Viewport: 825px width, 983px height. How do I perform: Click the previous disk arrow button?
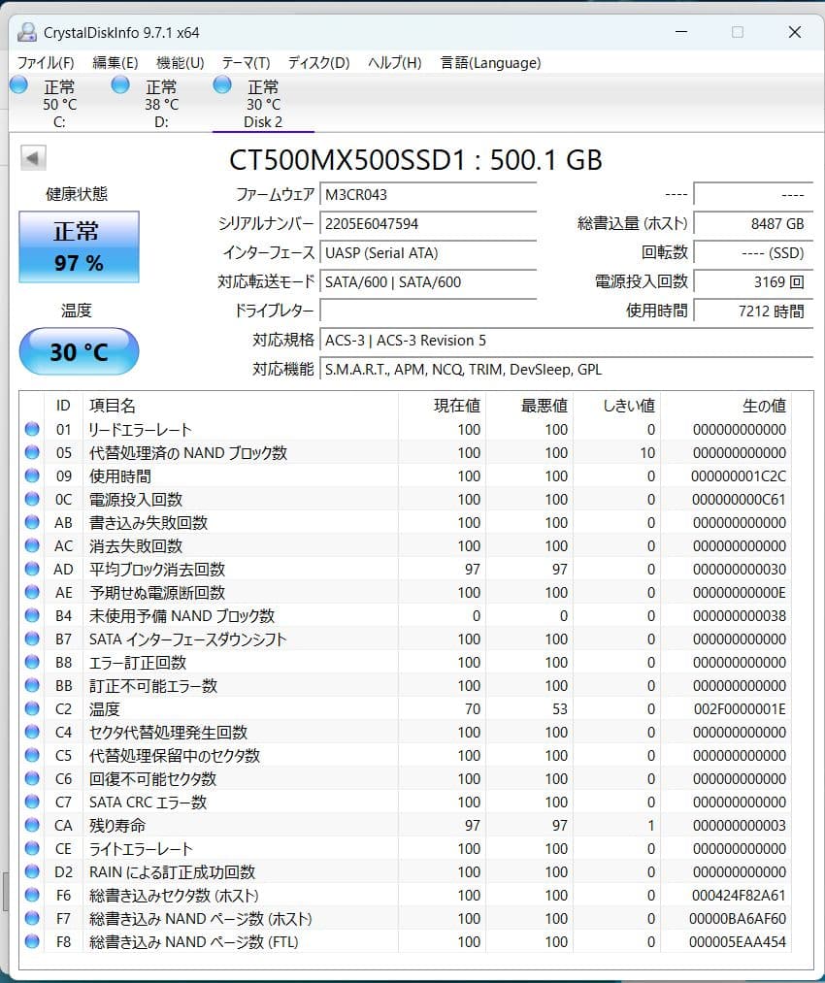pos(33,158)
